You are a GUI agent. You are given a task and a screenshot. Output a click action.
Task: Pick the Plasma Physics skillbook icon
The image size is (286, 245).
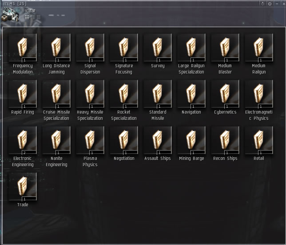coord(90,140)
